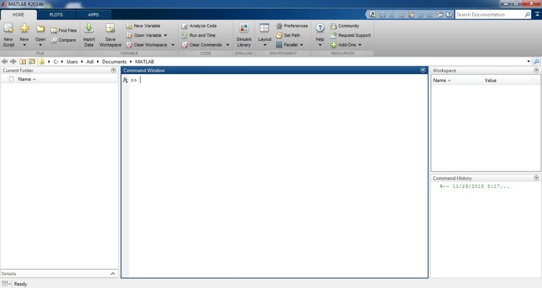Open the Clear Workspace dropdown arrow
This screenshot has height=288, width=542.
[173, 45]
